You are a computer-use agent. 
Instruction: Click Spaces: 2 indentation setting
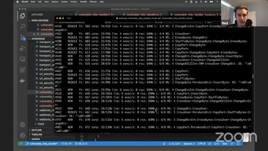(189, 143)
